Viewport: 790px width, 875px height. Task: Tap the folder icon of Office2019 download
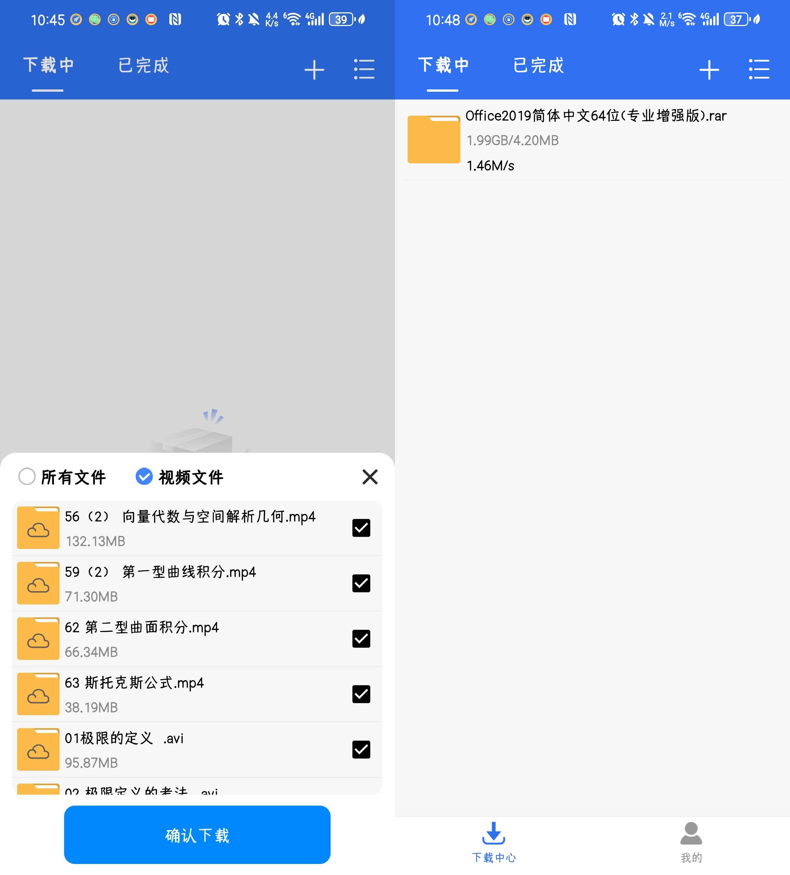(433, 139)
